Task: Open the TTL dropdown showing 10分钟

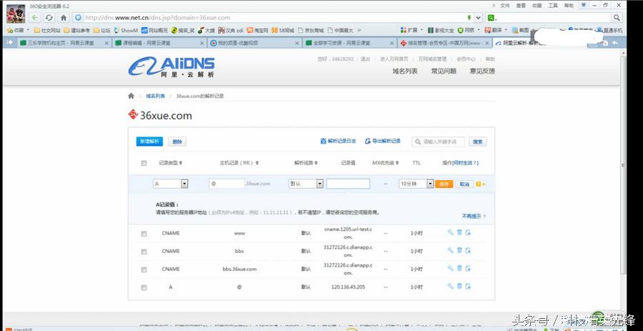Action: pyautogui.click(x=416, y=184)
